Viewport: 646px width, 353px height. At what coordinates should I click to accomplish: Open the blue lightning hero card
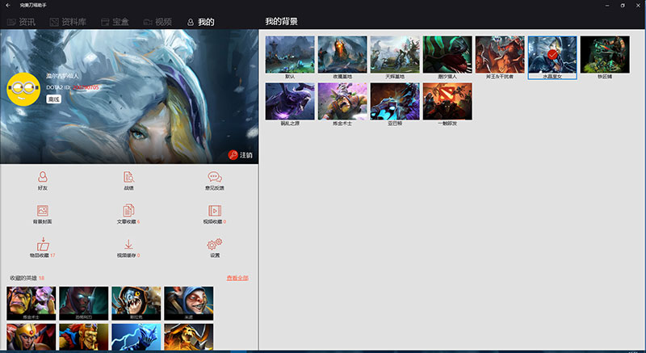point(136,337)
